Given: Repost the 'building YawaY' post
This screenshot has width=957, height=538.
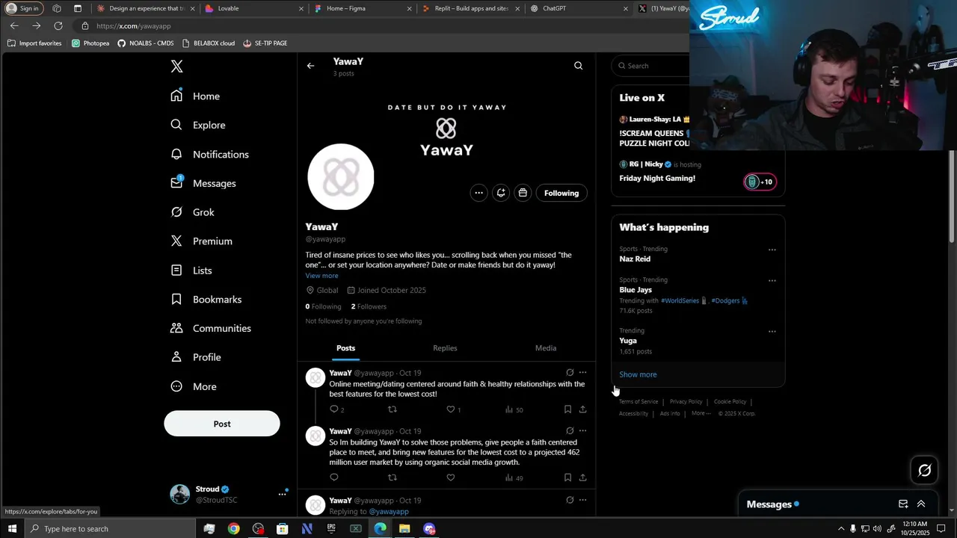Looking at the screenshot, I should pyautogui.click(x=393, y=477).
